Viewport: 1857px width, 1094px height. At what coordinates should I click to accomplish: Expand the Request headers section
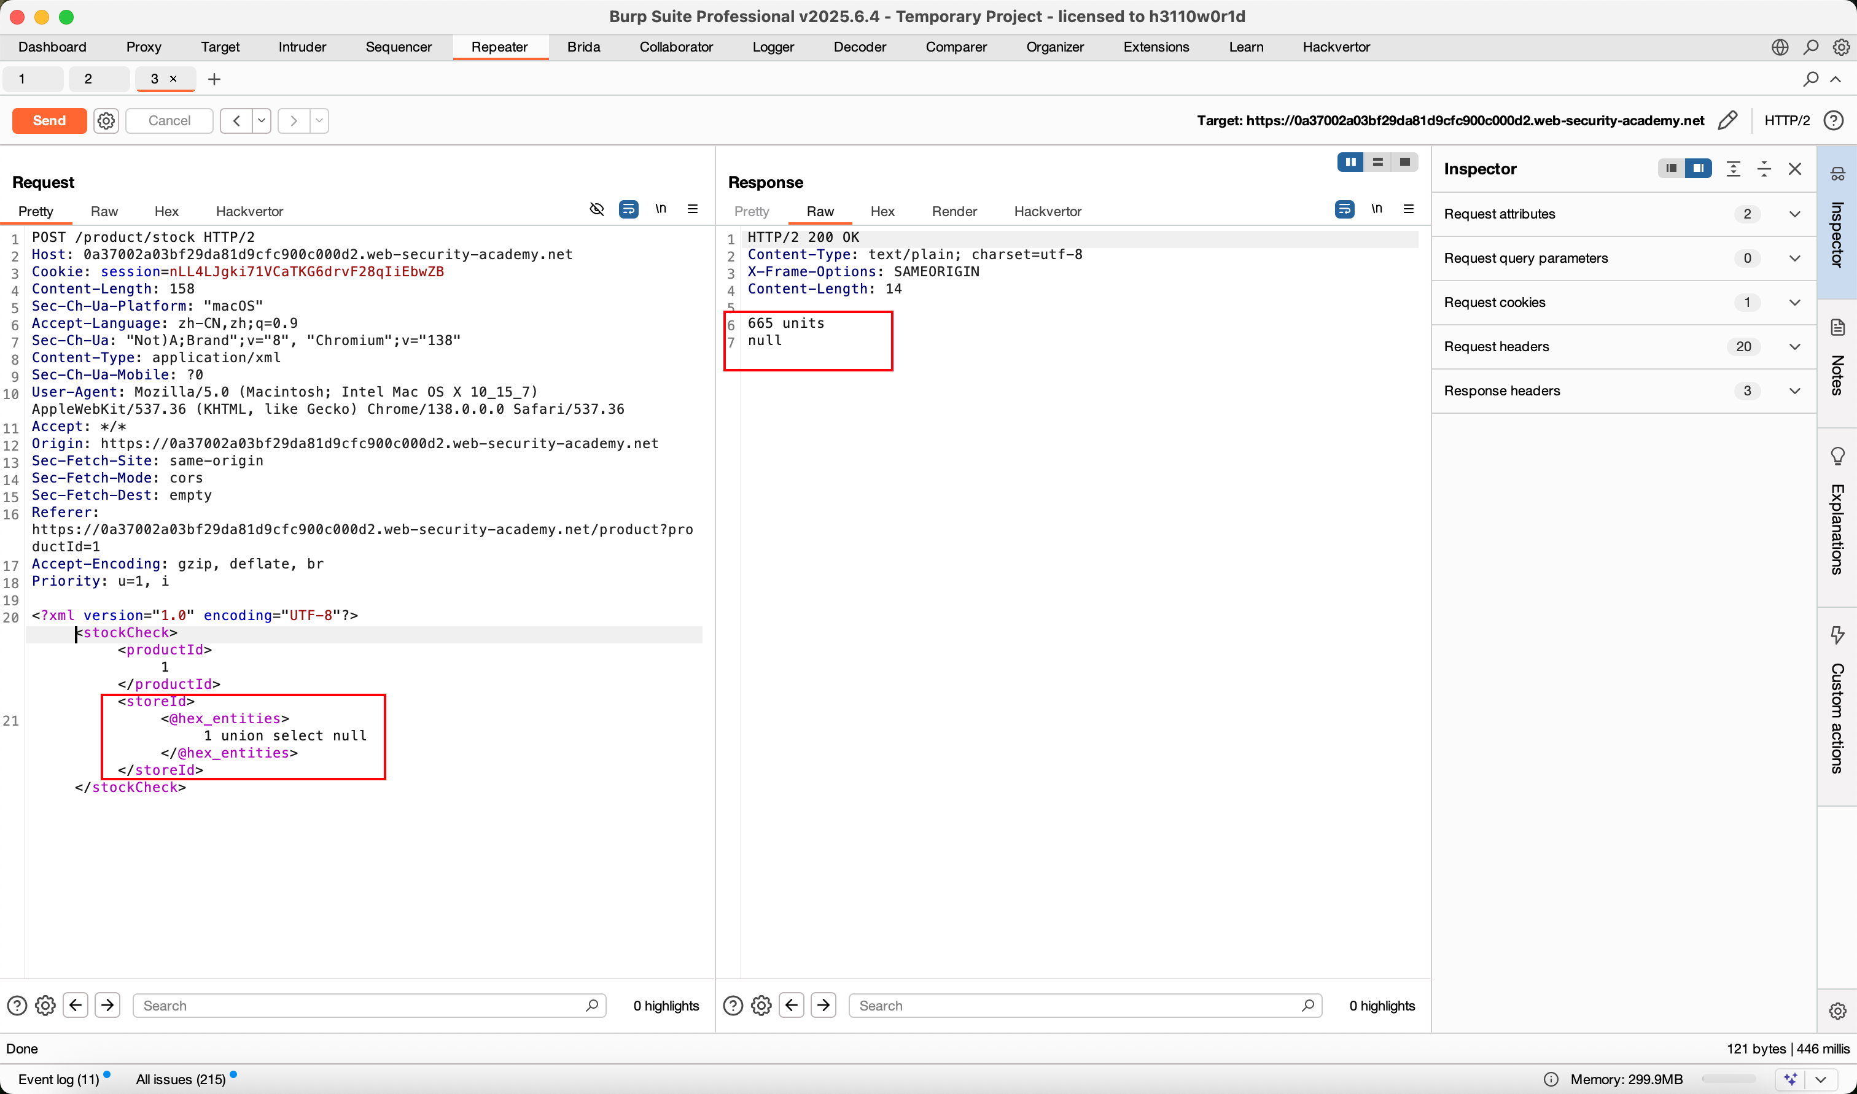tap(1623, 347)
